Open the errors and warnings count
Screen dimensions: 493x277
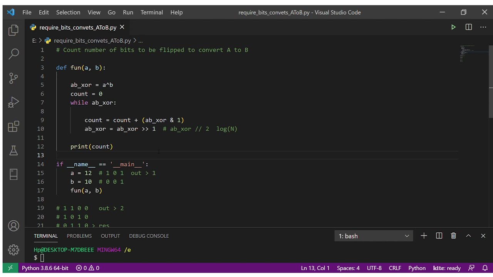click(x=87, y=268)
